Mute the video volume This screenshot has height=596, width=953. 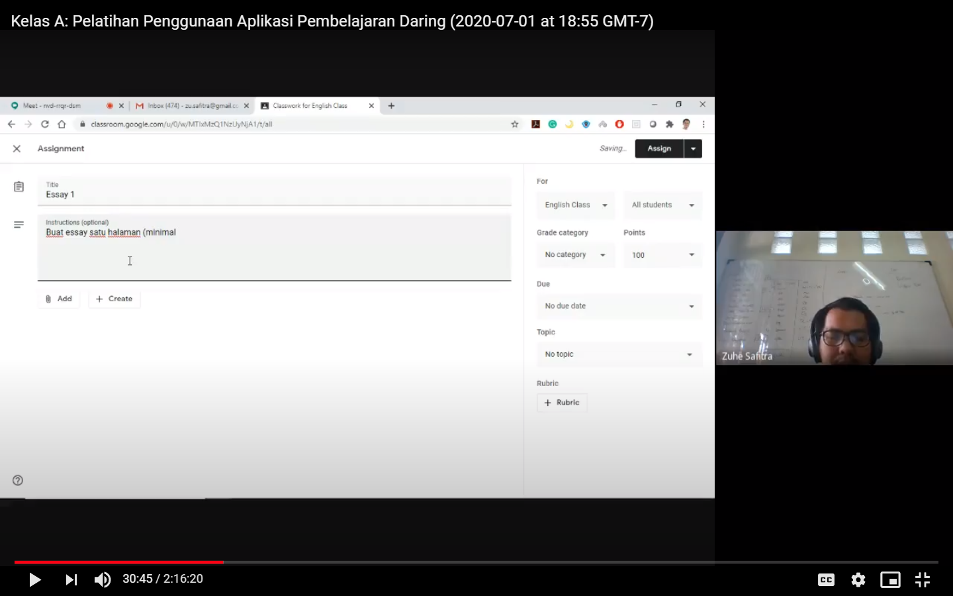point(103,580)
